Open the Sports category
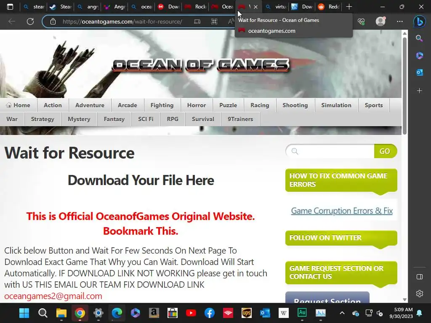The height and width of the screenshot is (323, 431). click(x=374, y=105)
